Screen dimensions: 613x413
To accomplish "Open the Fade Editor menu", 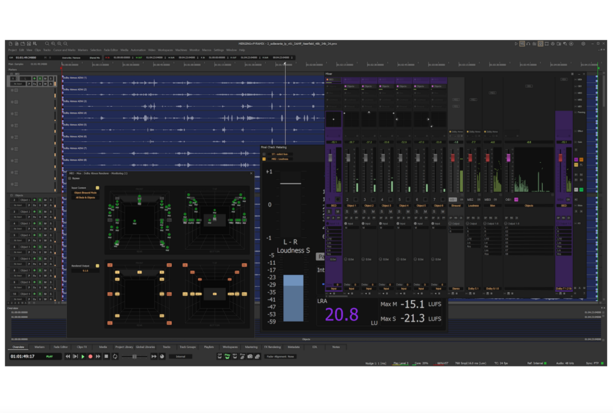I will (x=111, y=50).
